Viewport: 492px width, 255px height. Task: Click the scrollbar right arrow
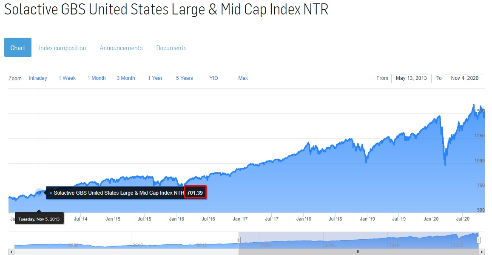[482, 252]
